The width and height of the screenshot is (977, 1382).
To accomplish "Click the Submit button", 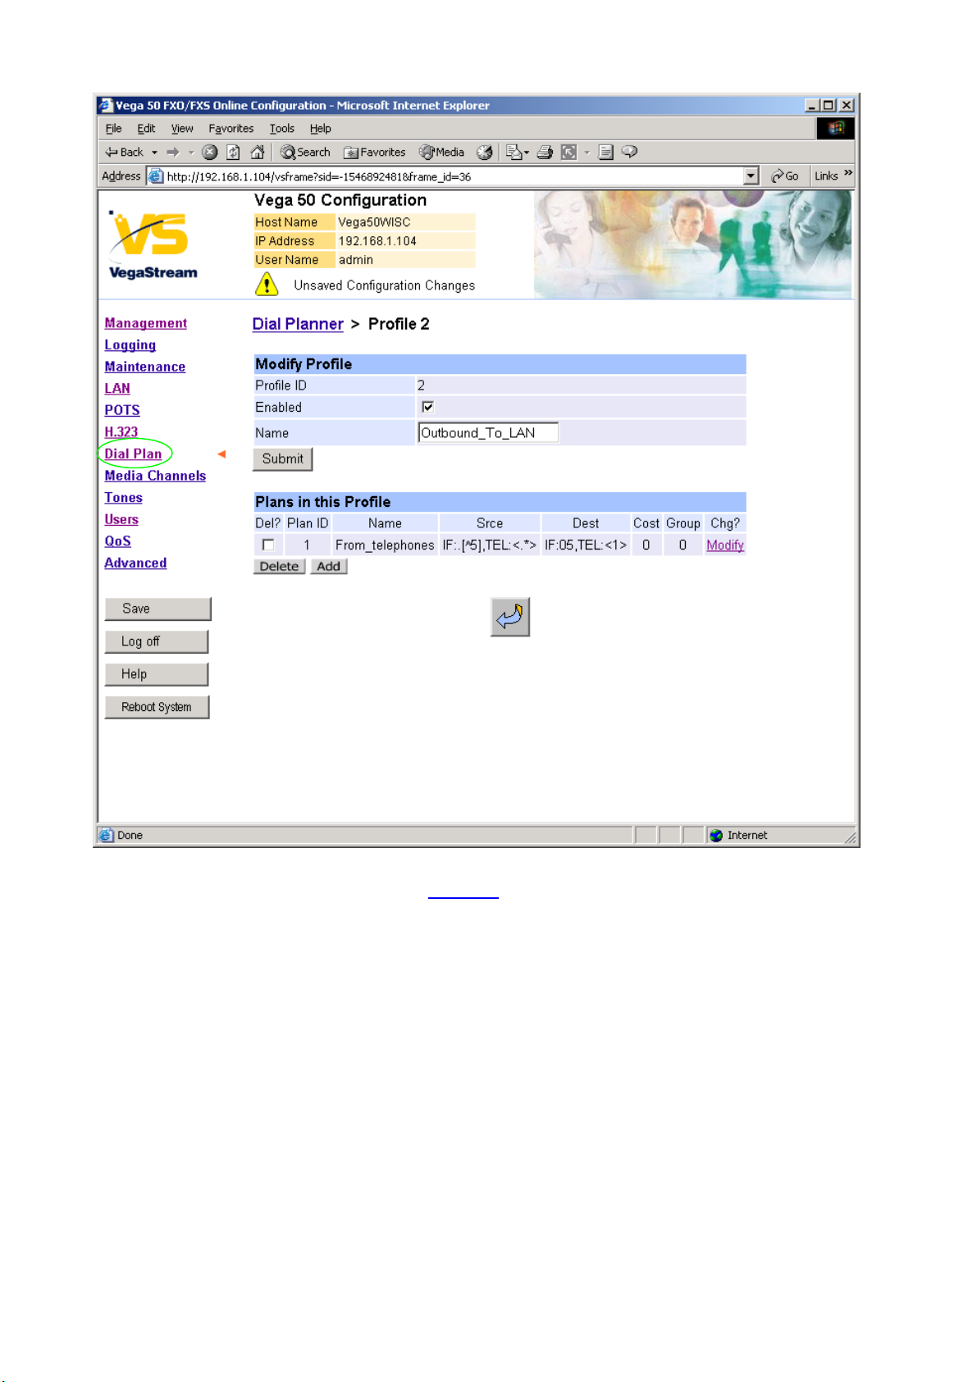I will (x=282, y=458).
